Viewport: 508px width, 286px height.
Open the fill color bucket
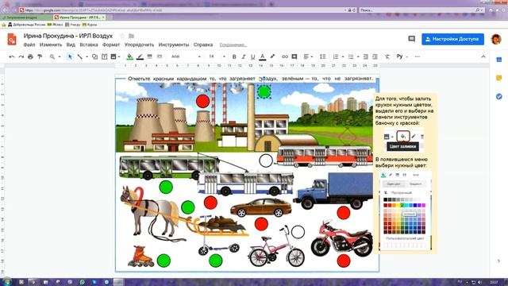(129, 56)
